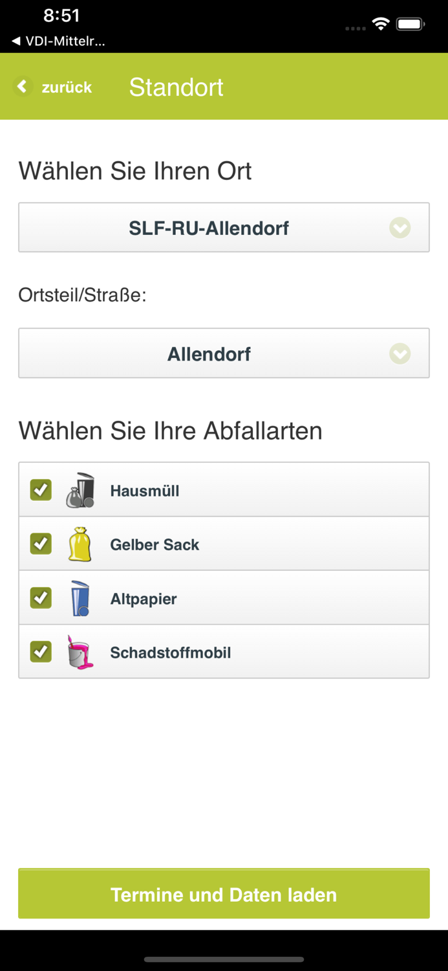This screenshot has width=448, height=971.
Task: Tap the home indicator bar at the bottom
Action: pyautogui.click(x=224, y=959)
